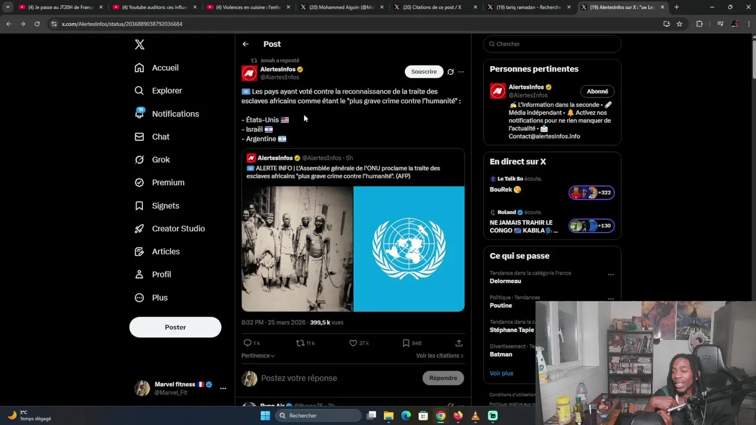Click Voir les citations link
Viewport: 756px width, 425px height.
point(439,356)
